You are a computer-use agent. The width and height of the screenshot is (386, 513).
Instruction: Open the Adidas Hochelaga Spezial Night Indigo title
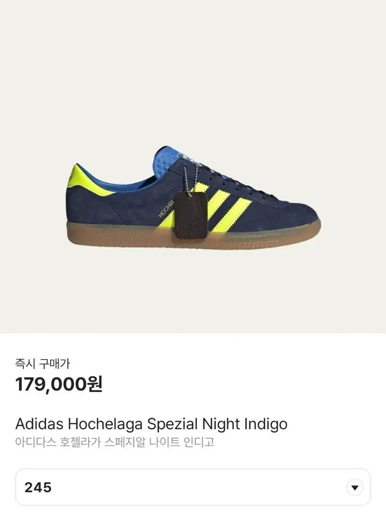pyautogui.click(x=151, y=424)
